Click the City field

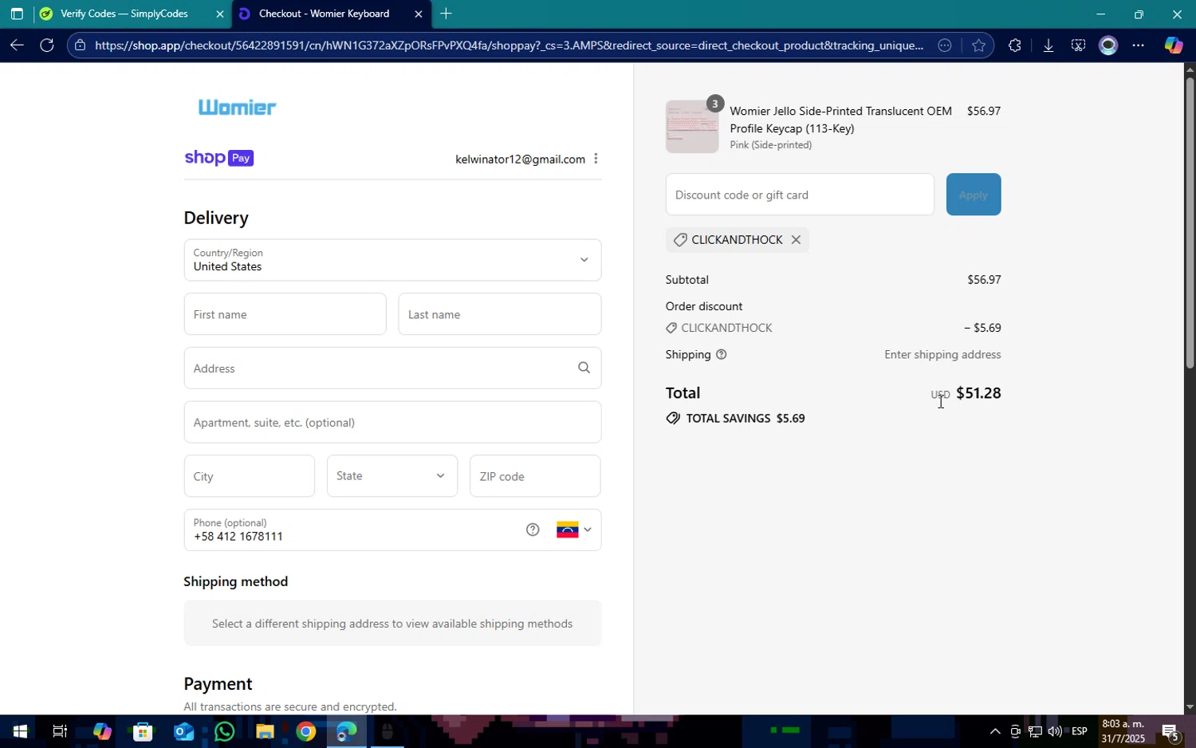(249, 476)
